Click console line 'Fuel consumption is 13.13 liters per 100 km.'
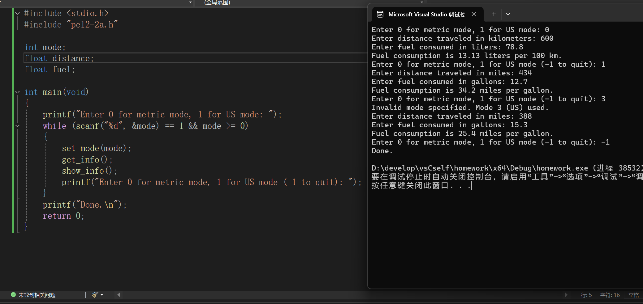The height and width of the screenshot is (304, 643). (x=466, y=56)
